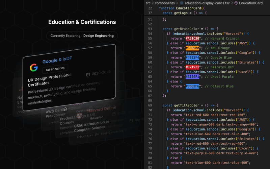Click the sticky line function EducationCard({

(x=182, y=8)
